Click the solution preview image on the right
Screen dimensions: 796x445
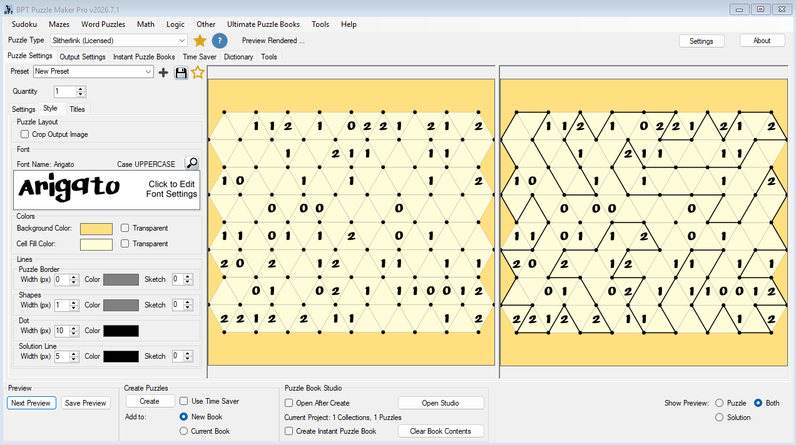pos(643,222)
